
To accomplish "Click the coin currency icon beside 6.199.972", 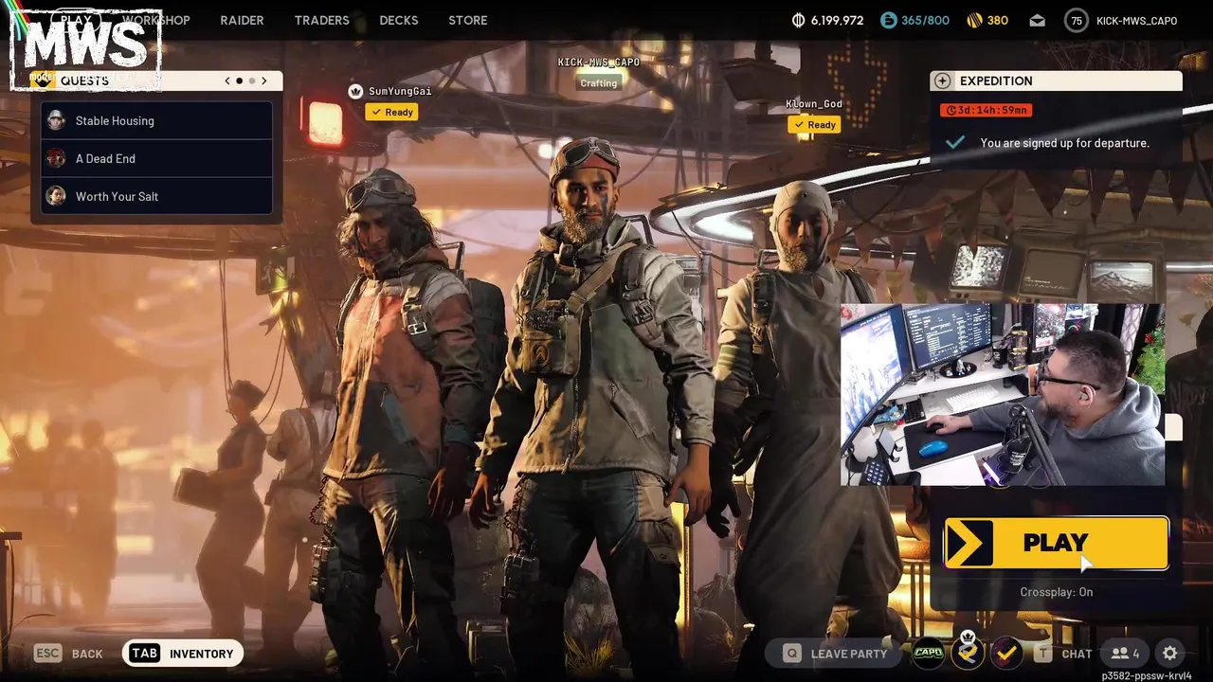I will 798,20.
